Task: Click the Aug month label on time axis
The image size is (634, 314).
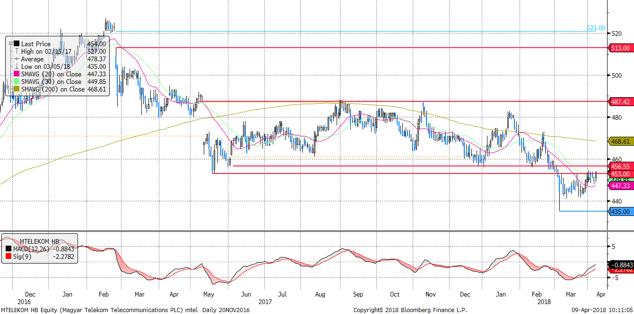Action: pyautogui.click(x=320, y=294)
